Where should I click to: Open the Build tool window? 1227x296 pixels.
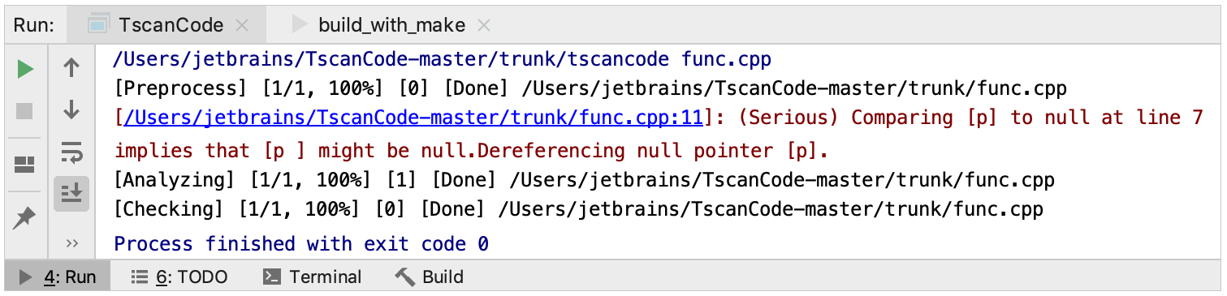click(x=430, y=277)
